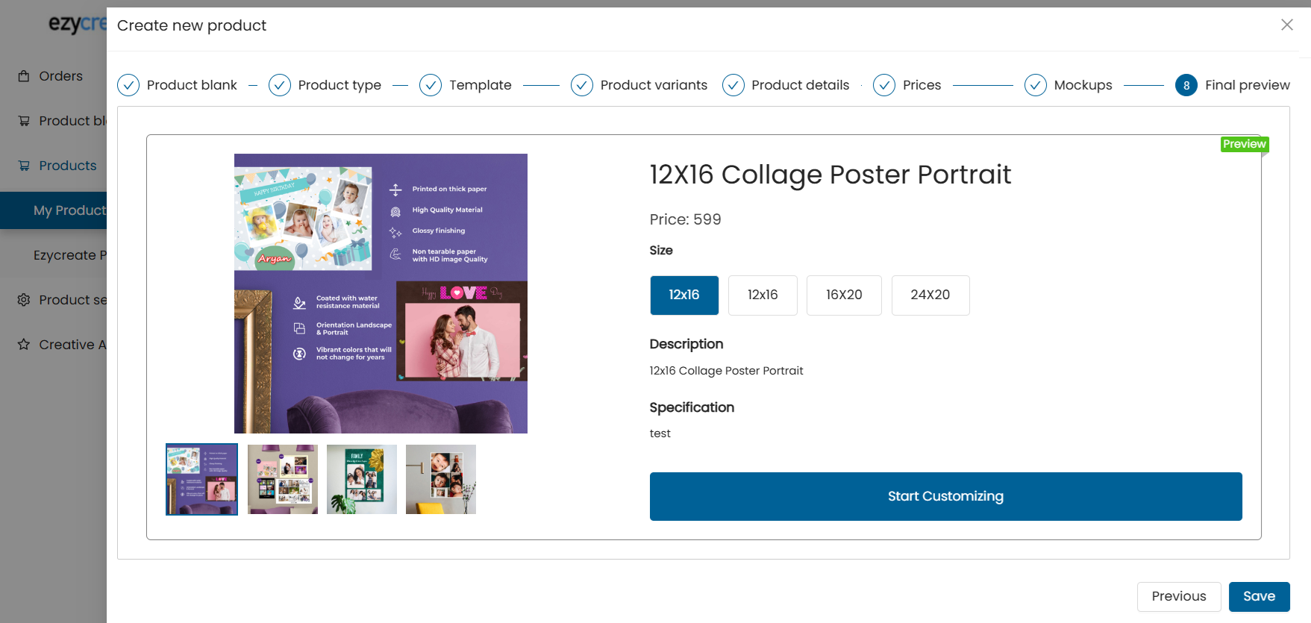
Task: Select the highlighted 12x16 size option
Action: point(684,295)
